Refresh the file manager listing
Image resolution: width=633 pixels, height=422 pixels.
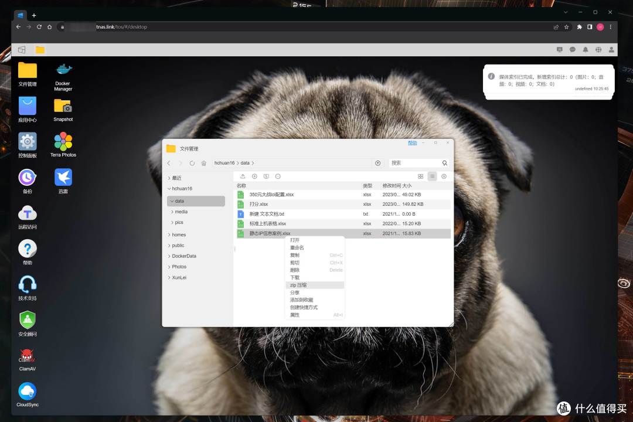coord(192,163)
